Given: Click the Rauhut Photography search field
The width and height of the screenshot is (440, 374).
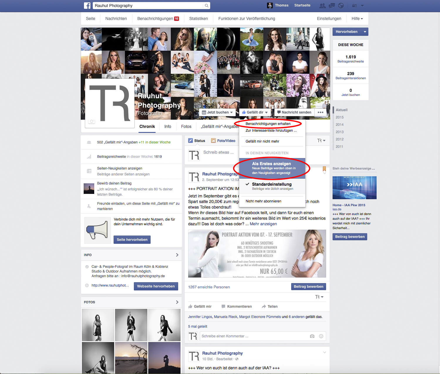Looking at the screenshot, I should [x=148, y=6].
